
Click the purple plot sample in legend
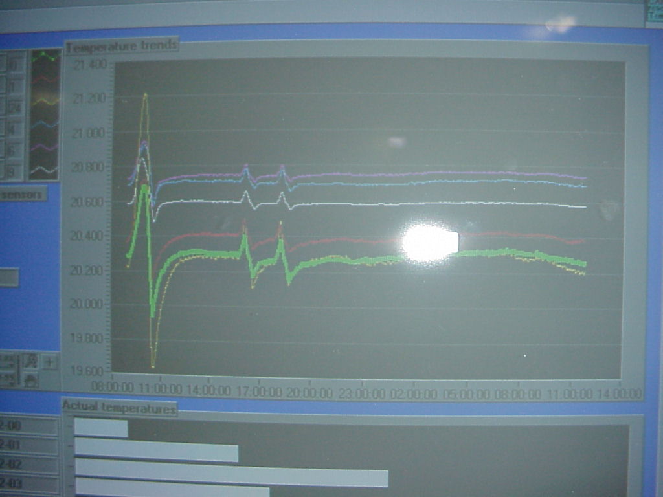coord(45,147)
